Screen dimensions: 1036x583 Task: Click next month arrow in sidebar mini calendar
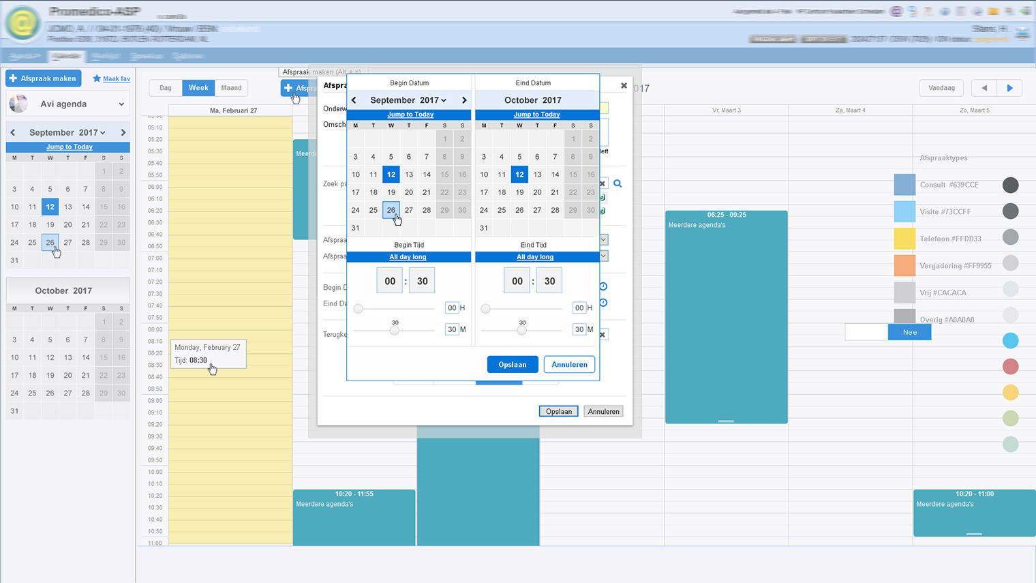pyautogui.click(x=123, y=132)
